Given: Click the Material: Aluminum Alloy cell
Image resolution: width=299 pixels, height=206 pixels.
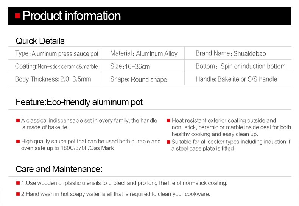Looking at the screenshot, I should (x=143, y=53).
